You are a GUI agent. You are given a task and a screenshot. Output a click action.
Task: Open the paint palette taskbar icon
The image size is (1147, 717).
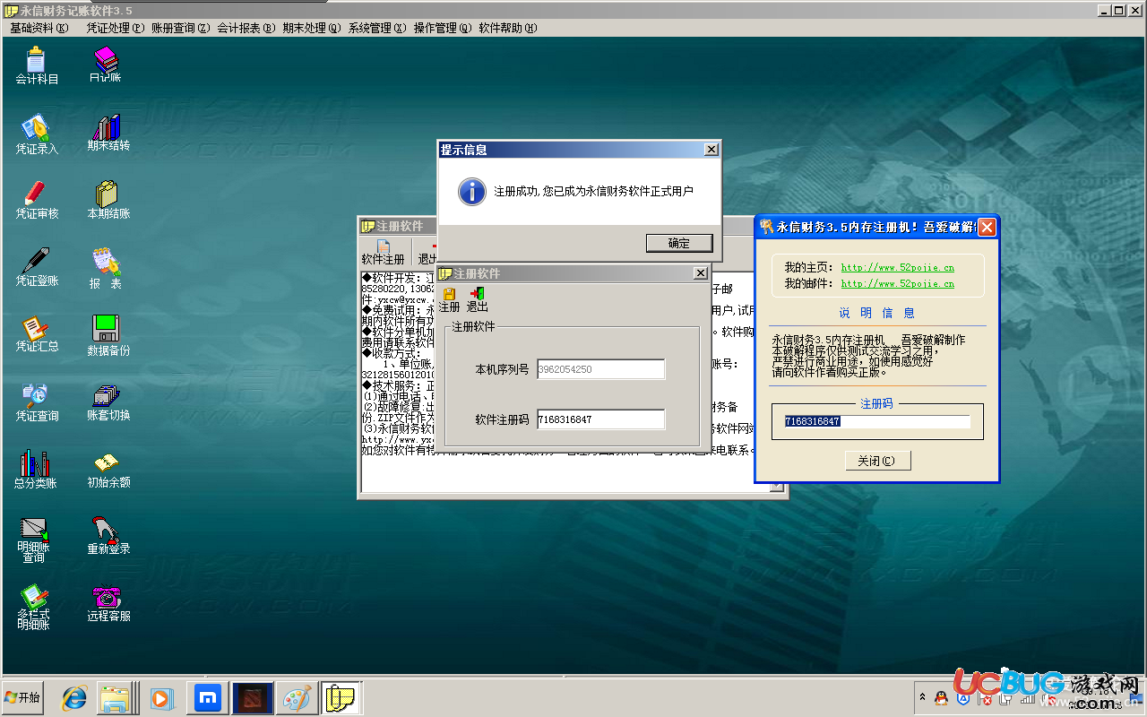[x=296, y=697]
